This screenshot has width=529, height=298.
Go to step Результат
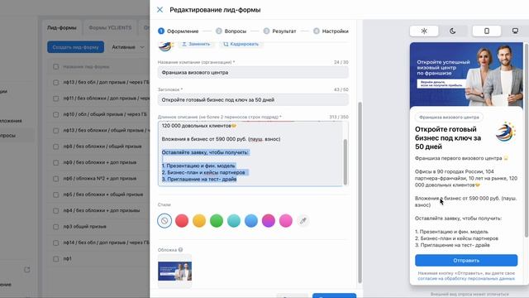point(279,31)
